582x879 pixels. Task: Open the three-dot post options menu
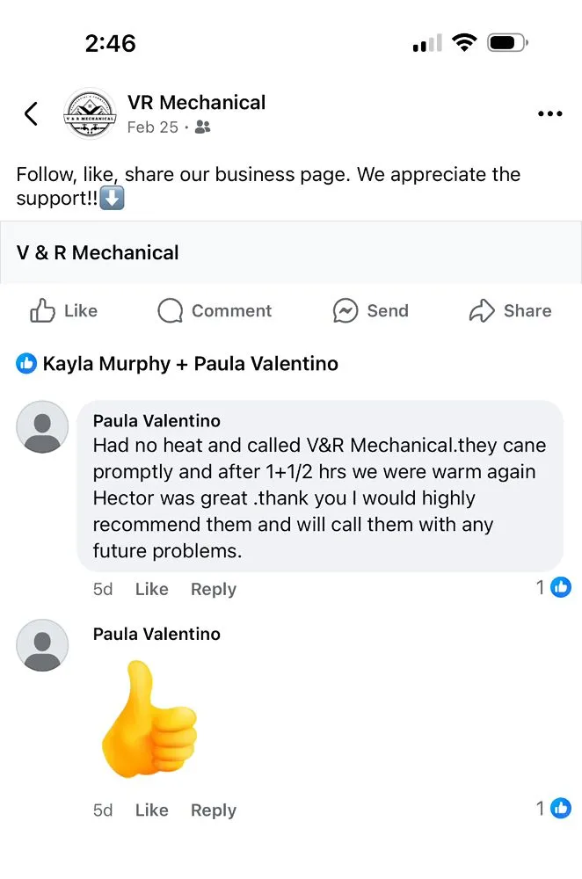point(549,113)
